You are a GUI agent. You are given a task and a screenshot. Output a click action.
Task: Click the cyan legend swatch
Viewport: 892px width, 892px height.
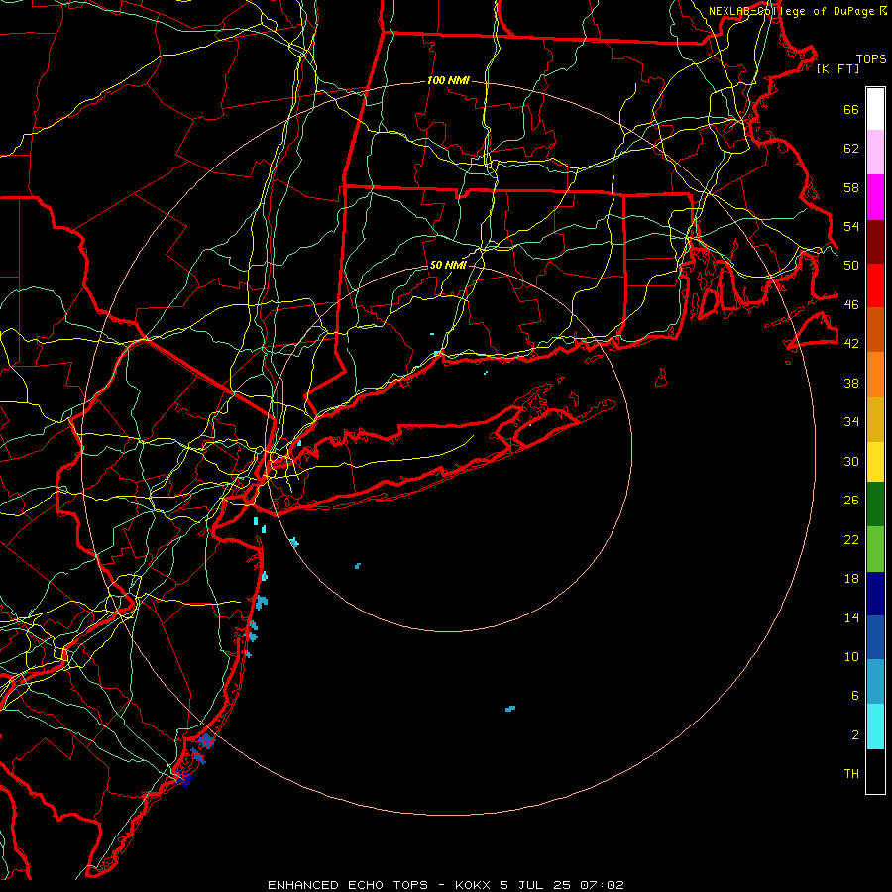[875, 726]
